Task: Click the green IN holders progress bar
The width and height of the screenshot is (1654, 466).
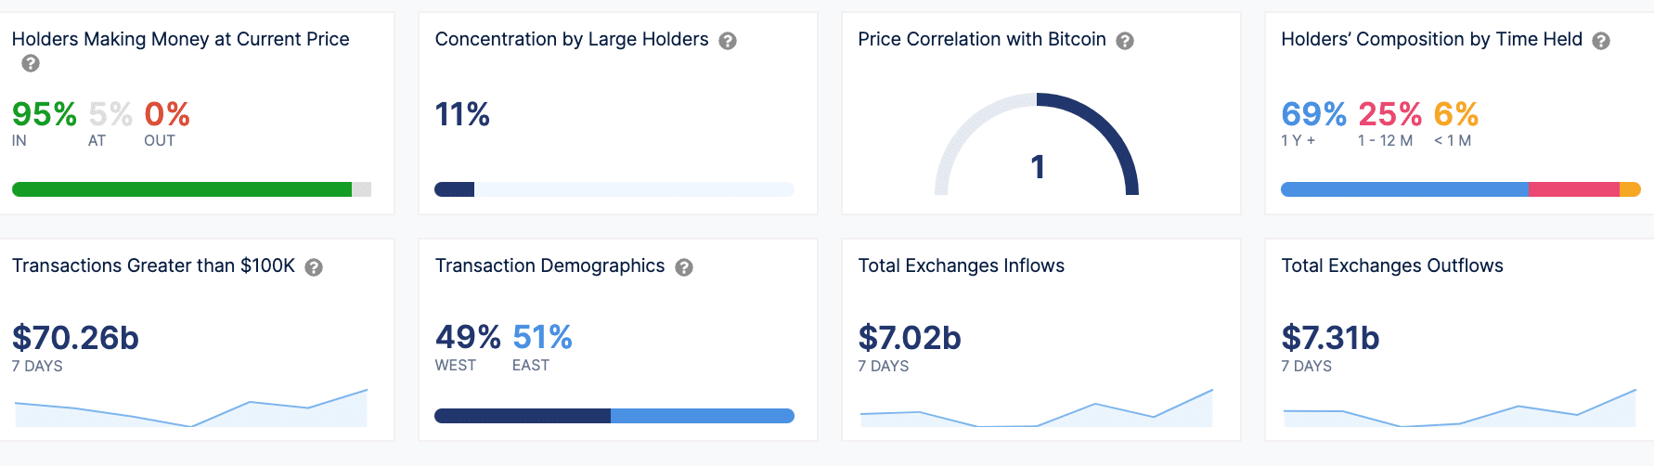Action: click(181, 189)
